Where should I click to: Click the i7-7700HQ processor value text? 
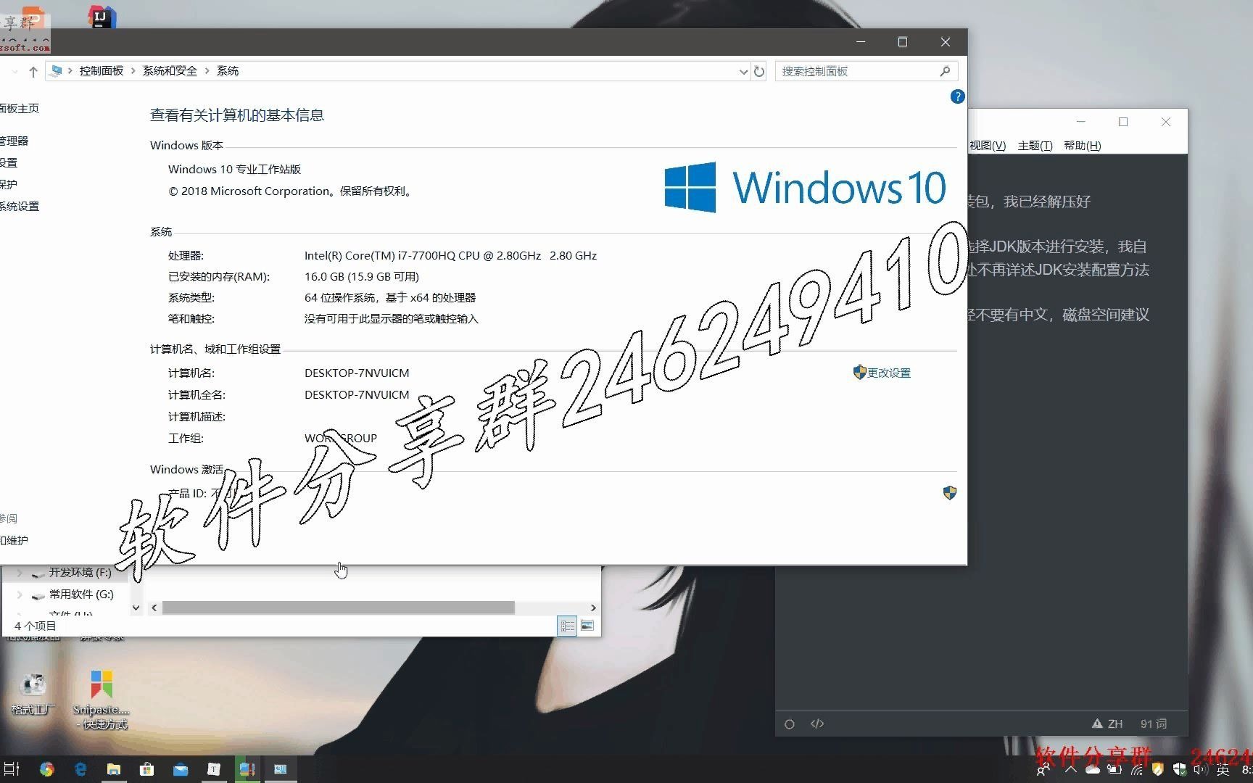450,255
